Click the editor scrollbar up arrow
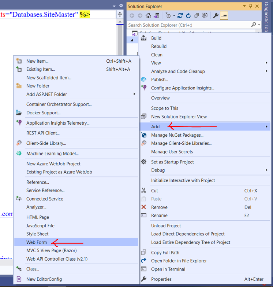Screen dimensions: 273x287 tap(120, 22)
